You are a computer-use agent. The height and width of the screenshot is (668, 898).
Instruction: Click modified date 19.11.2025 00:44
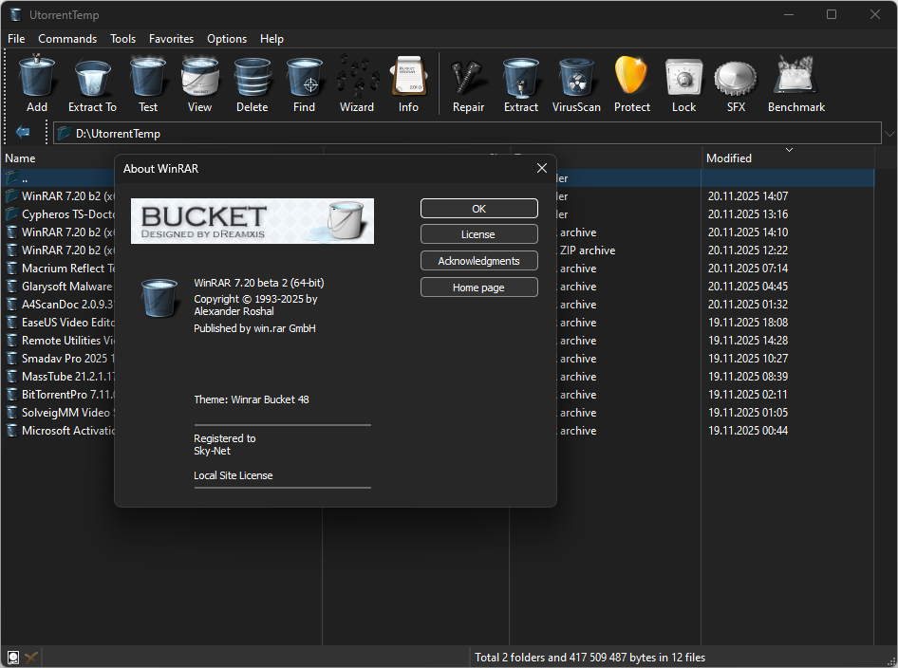[x=748, y=431]
